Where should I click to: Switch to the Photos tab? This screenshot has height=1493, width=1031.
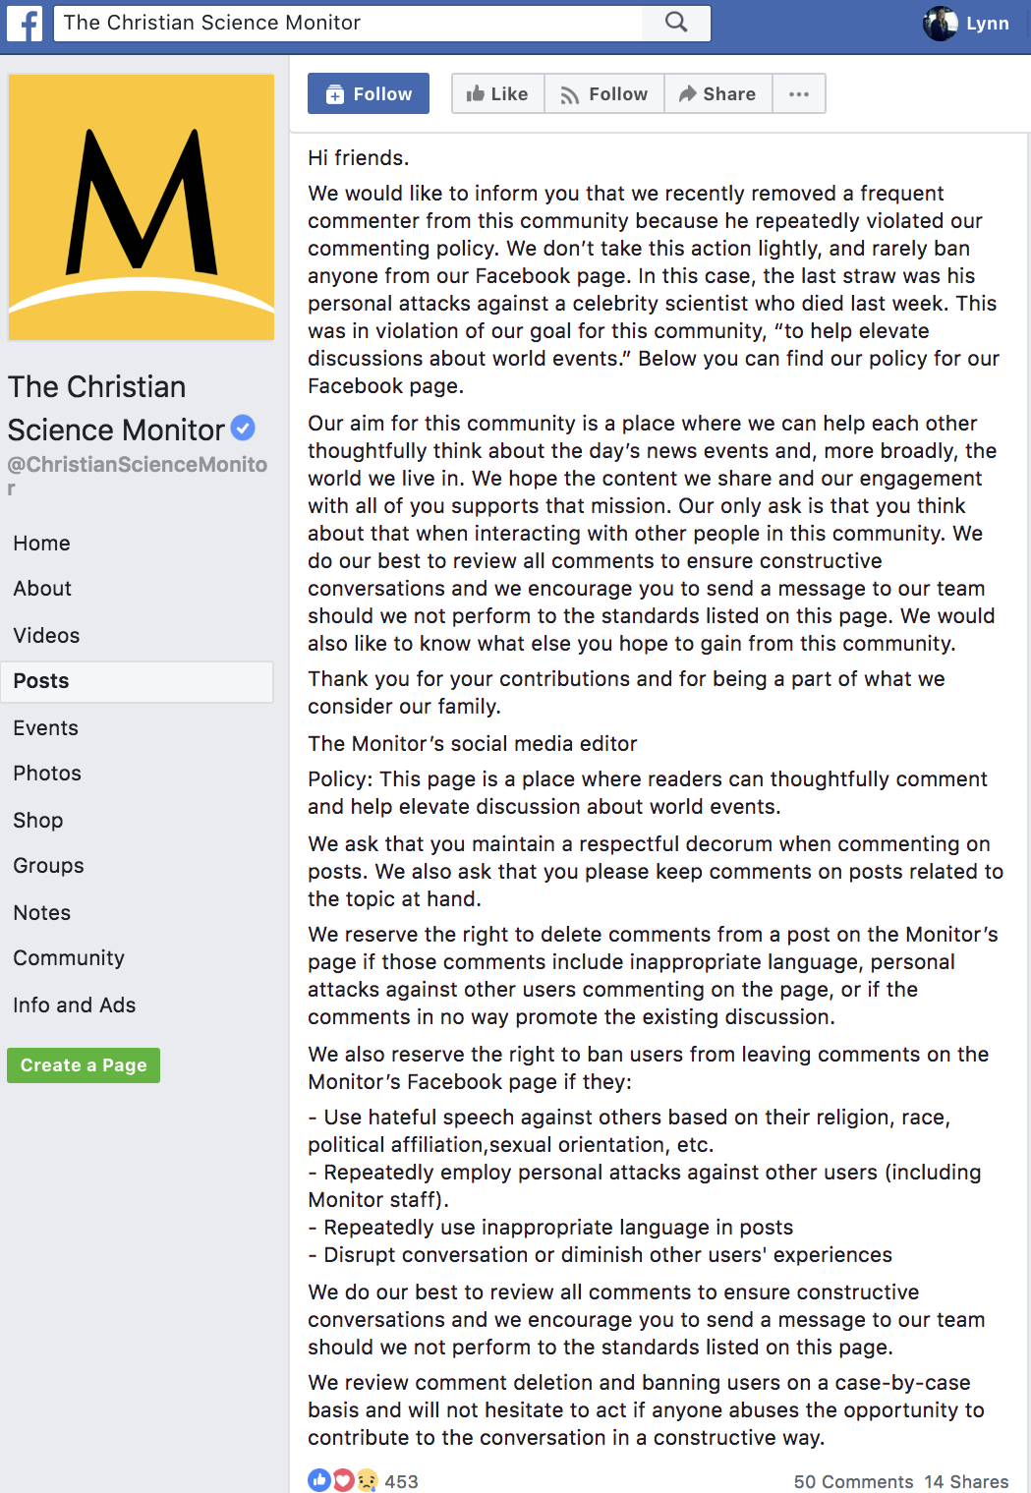pyautogui.click(x=47, y=774)
